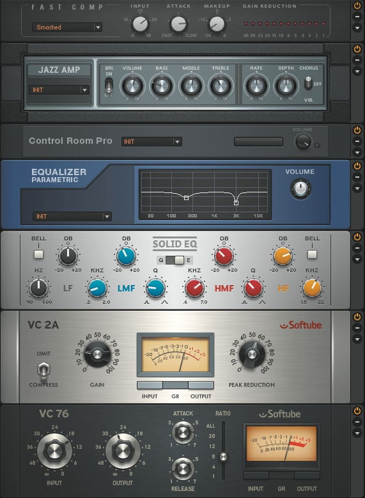This screenshot has height=498, width=365.
Task: Click the Fast Comp INPUT knob
Action: pyautogui.click(x=140, y=24)
